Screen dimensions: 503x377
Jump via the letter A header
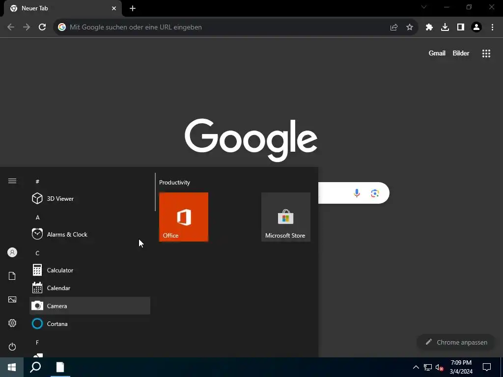37,217
